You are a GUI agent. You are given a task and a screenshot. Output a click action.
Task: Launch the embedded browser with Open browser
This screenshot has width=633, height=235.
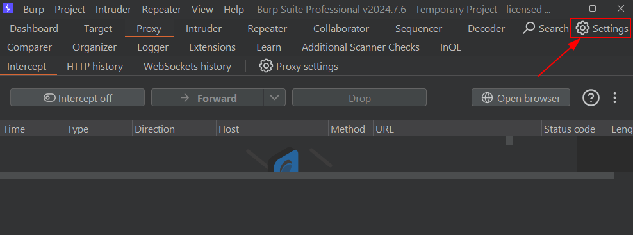pyautogui.click(x=521, y=98)
